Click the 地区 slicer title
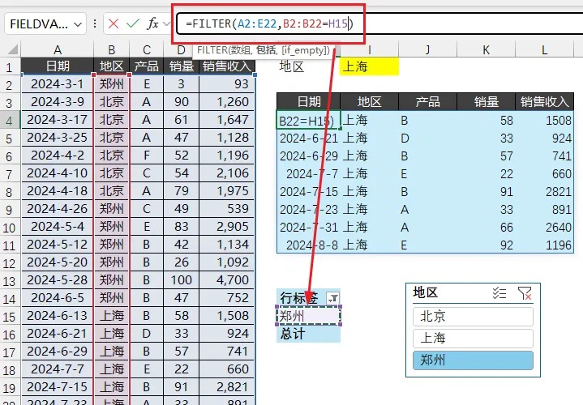The height and width of the screenshot is (405, 583). [x=426, y=292]
